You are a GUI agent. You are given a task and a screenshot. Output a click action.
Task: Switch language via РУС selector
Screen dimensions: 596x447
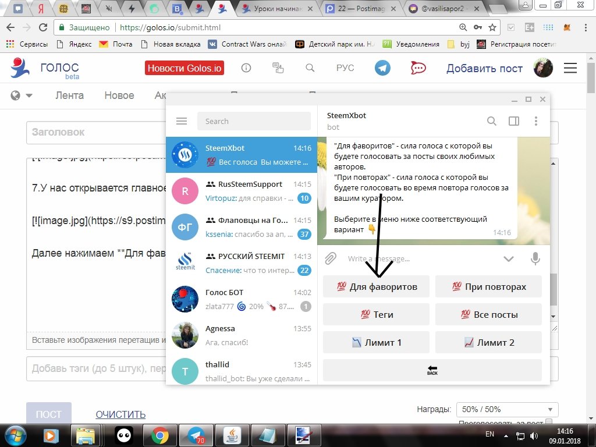345,68
